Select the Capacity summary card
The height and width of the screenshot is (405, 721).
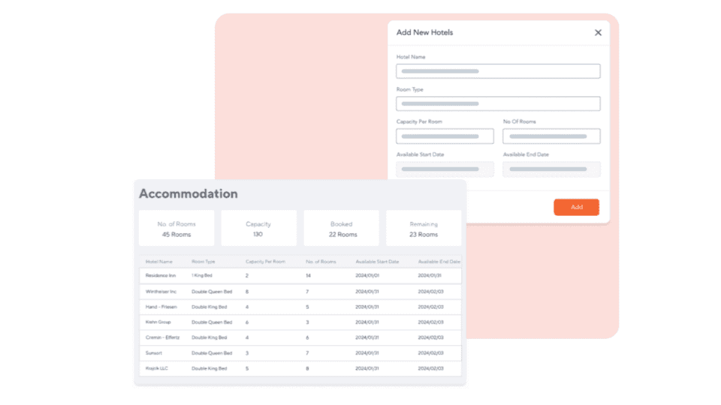click(x=258, y=228)
